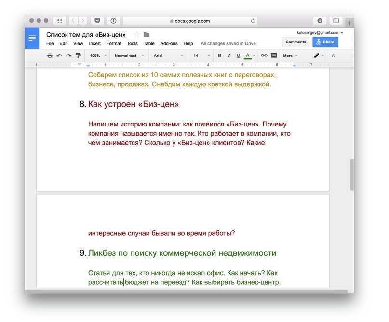Image resolution: width=389 pixels, height=322 pixels.
Task: Click the line starting Соберем список из 10
Action: point(182,75)
